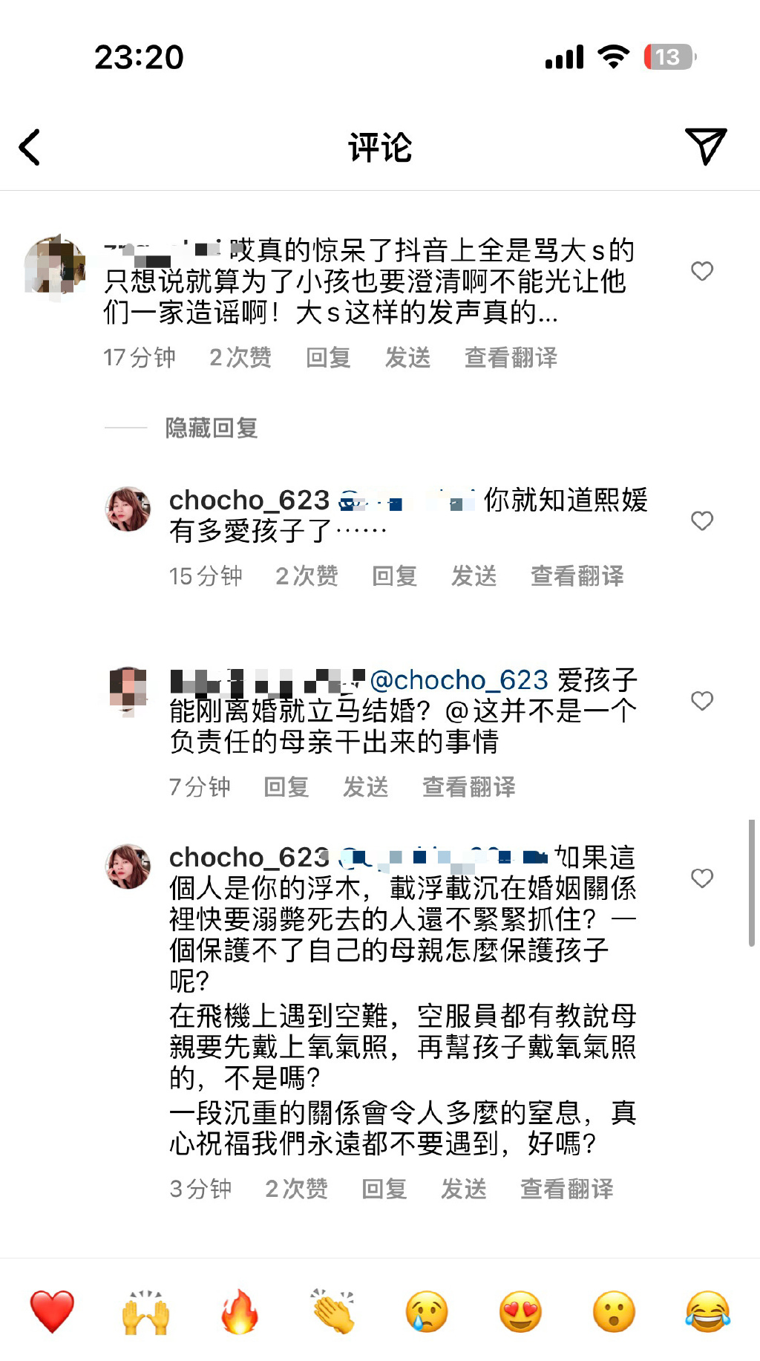
Task: Send the heart-eyes emoji reaction
Action: [x=520, y=1311]
